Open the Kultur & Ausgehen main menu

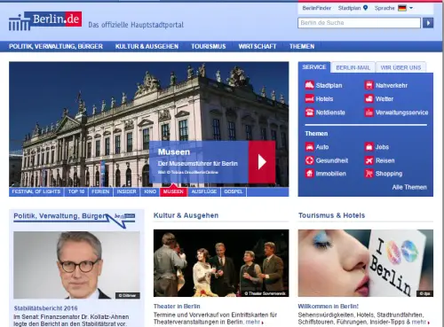147,46
